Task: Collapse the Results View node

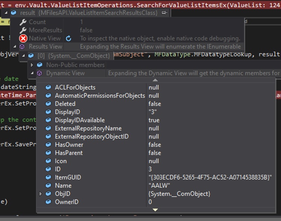Action: 15,47
